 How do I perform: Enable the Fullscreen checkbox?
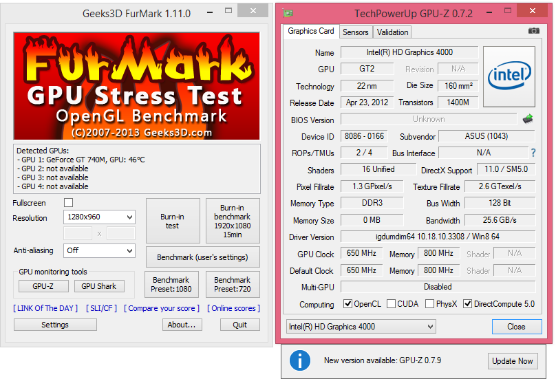68,202
